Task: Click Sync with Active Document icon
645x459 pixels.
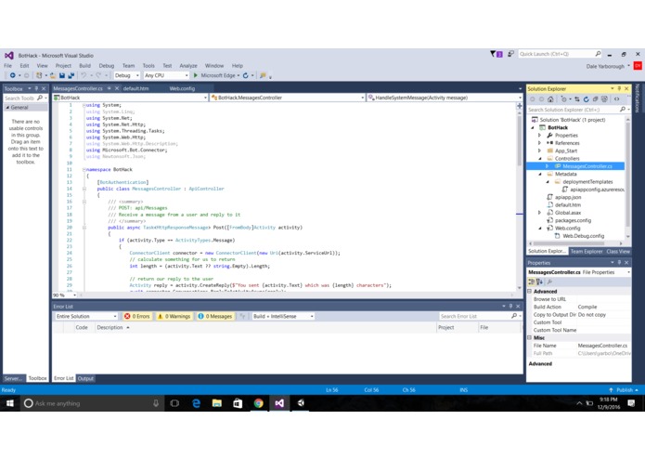Action: 577,99
